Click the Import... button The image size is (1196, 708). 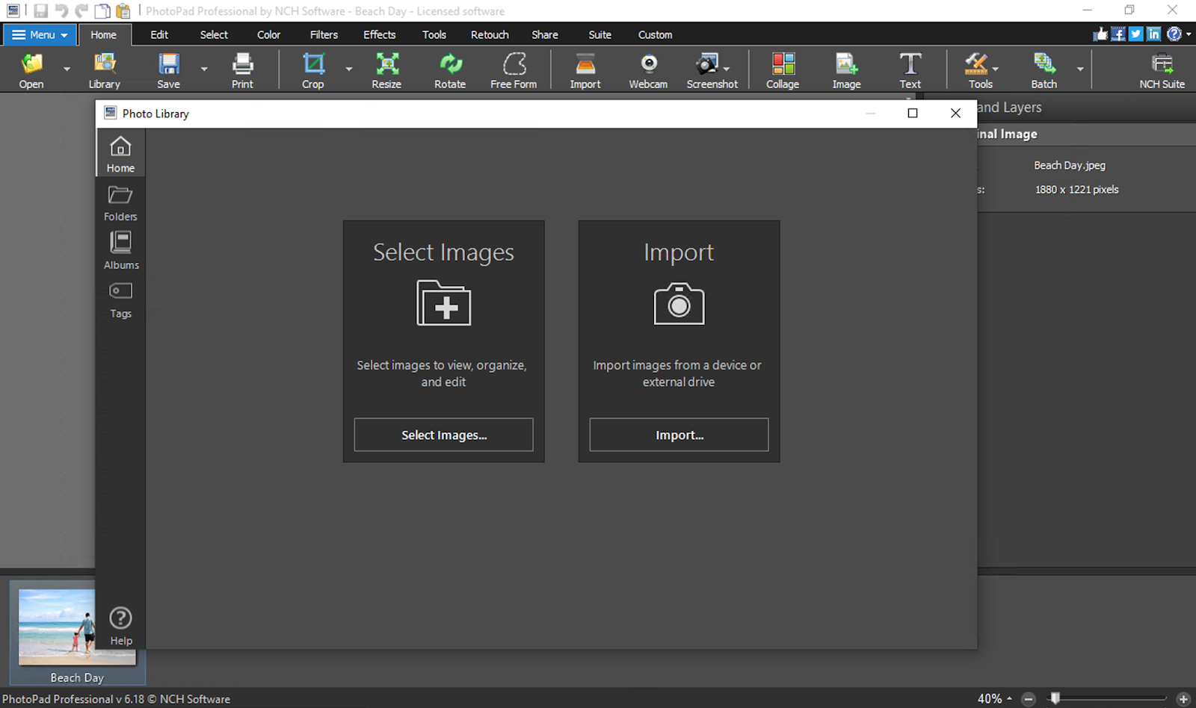[x=679, y=435]
